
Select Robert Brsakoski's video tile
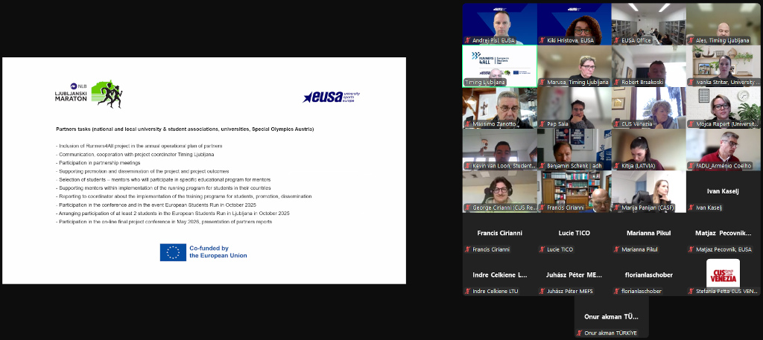pyautogui.click(x=649, y=66)
